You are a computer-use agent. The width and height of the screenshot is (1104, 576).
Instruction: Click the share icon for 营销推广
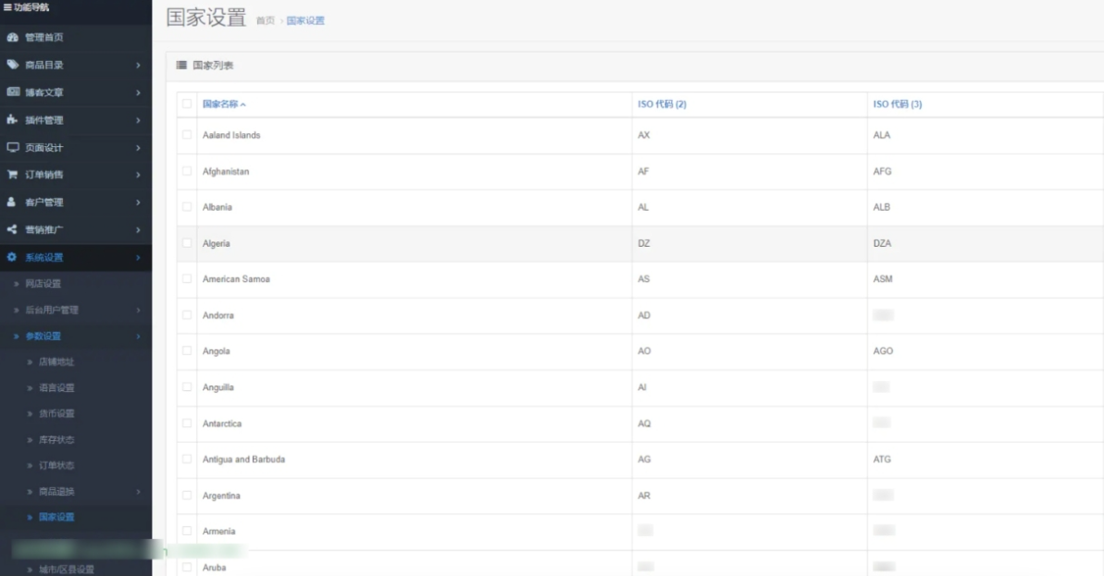pos(12,229)
